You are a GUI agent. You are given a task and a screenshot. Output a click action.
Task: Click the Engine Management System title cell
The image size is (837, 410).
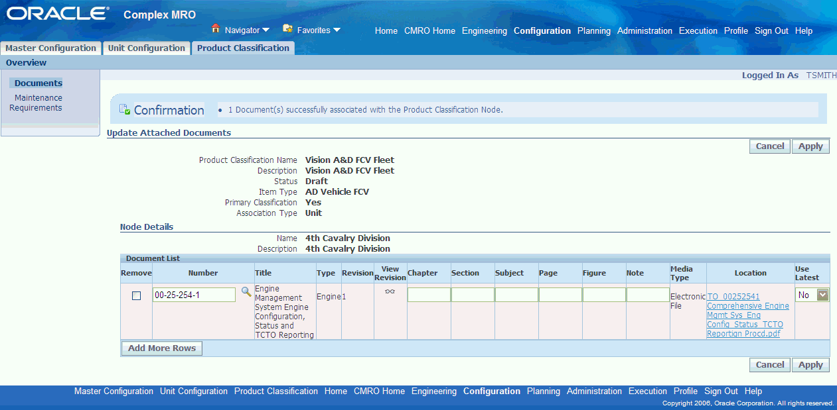pos(285,312)
